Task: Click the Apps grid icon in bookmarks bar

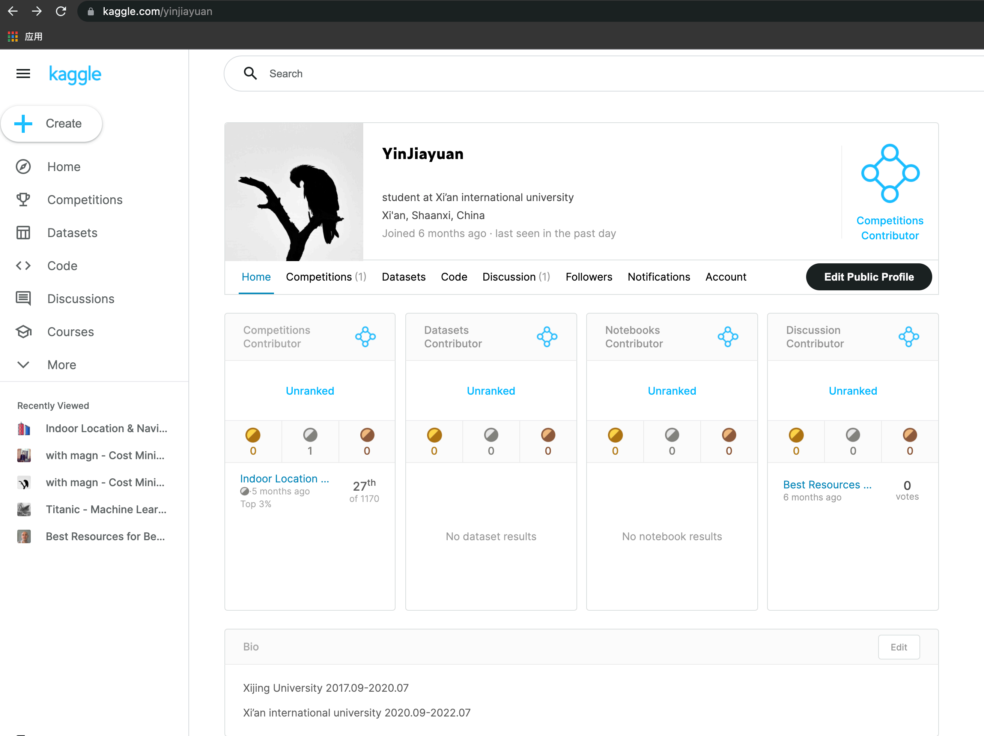Action: coord(12,36)
